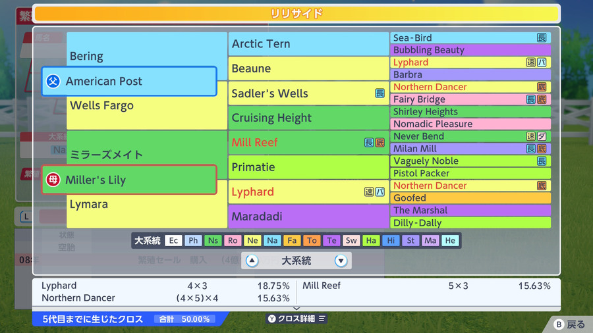Image resolution: width=593 pixels, height=333 pixels.
Task: Click Northern Dancer (4×5)×4 cross row
Action: pyautogui.click(x=165, y=298)
